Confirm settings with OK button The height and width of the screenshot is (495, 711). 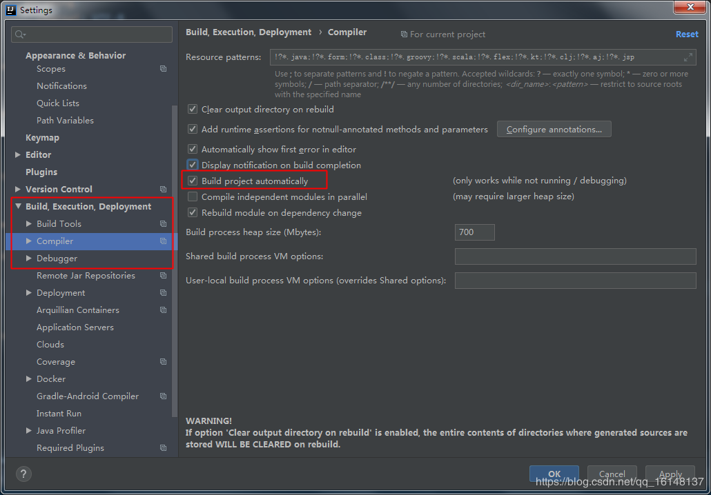point(554,474)
